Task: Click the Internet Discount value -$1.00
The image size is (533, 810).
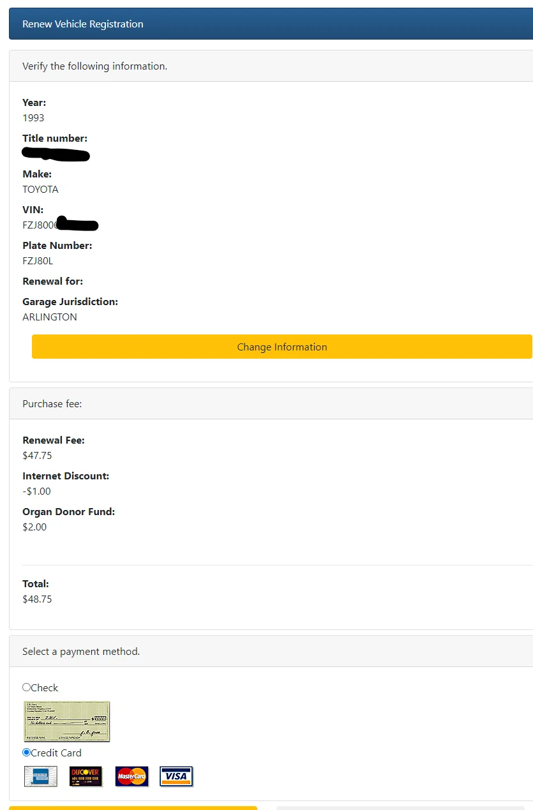Action: pos(36,491)
